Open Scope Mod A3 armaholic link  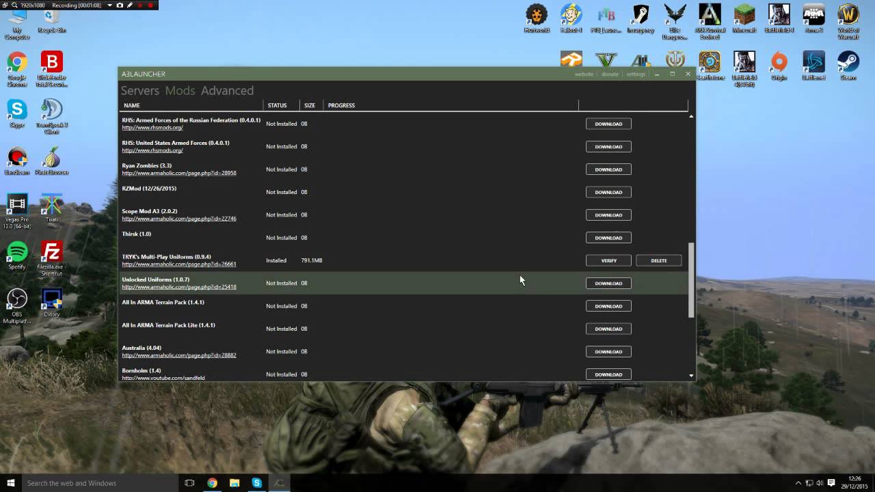(179, 219)
